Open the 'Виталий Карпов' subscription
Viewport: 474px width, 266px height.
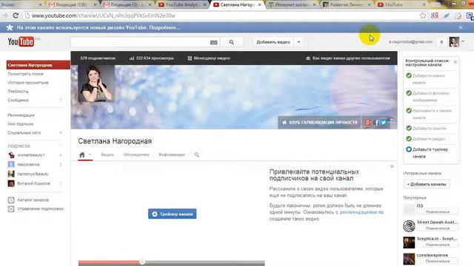33,183
